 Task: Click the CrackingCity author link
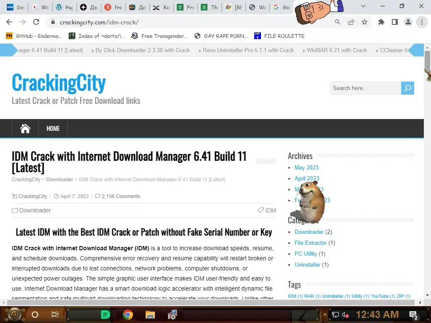pyautogui.click(x=33, y=196)
